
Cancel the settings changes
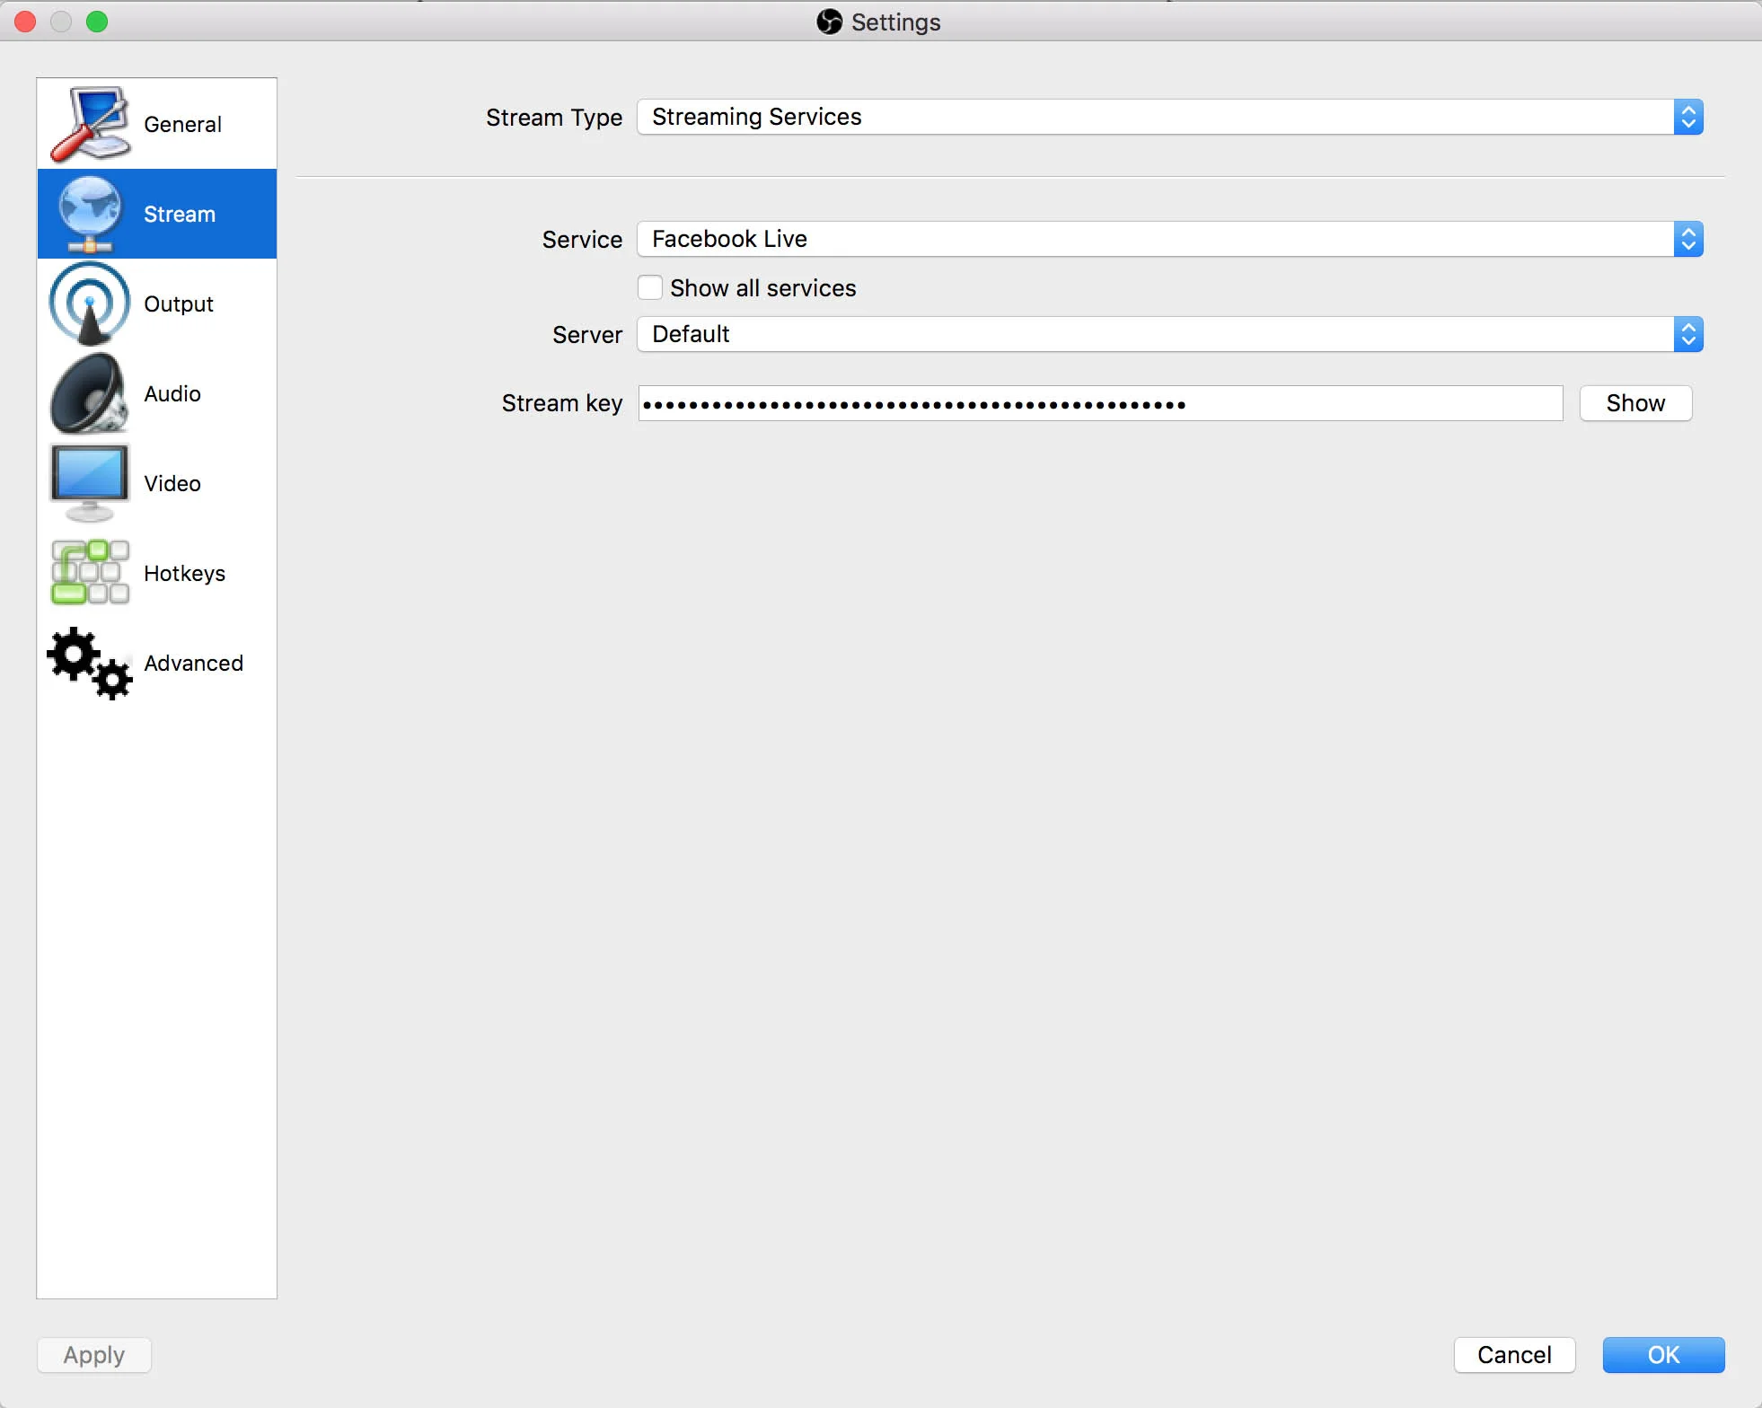[1514, 1354]
